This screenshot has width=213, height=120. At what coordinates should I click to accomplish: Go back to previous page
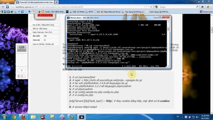[x=3, y=7]
